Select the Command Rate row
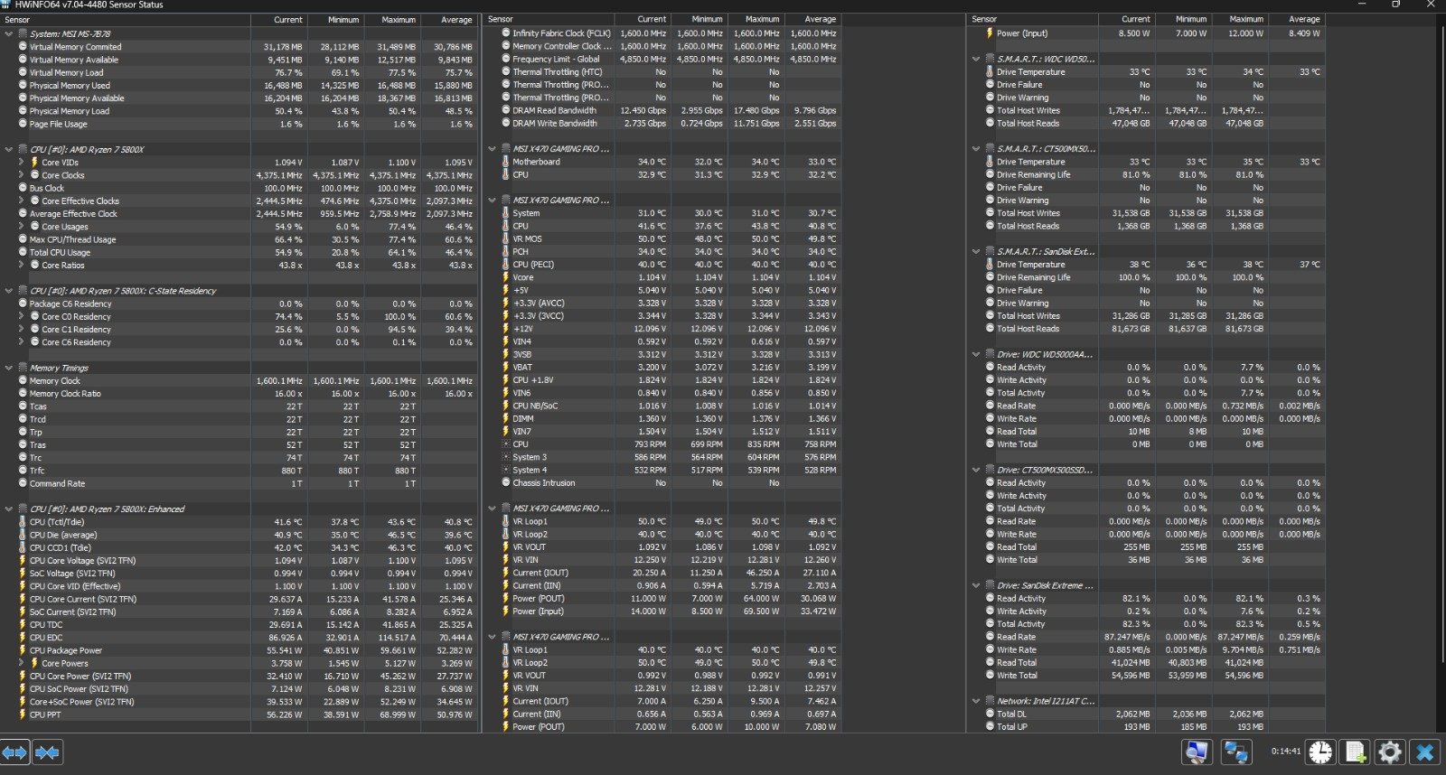Screen dimensions: 1446x775 click(239, 483)
